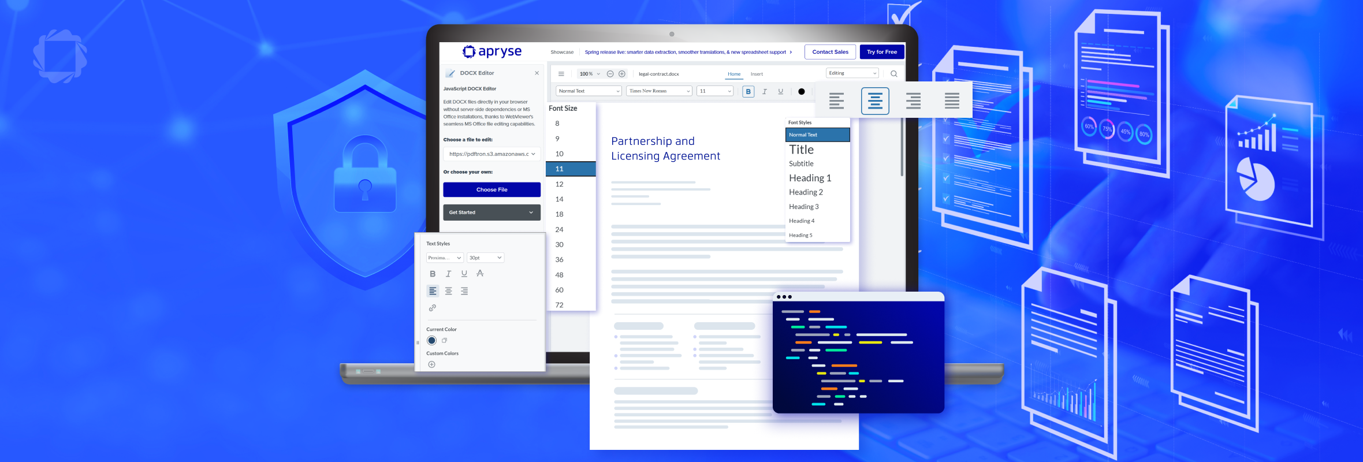Open the 30pt size dropdown in Text Styles
The image size is (1363, 462).
[x=486, y=258]
